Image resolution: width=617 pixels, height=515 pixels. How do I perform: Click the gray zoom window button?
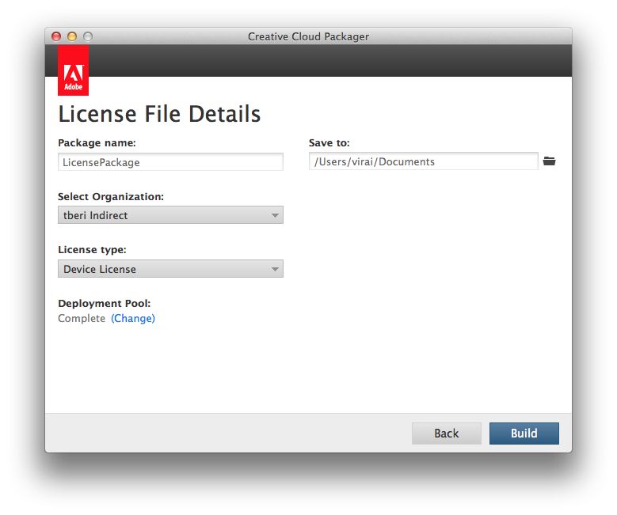88,36
